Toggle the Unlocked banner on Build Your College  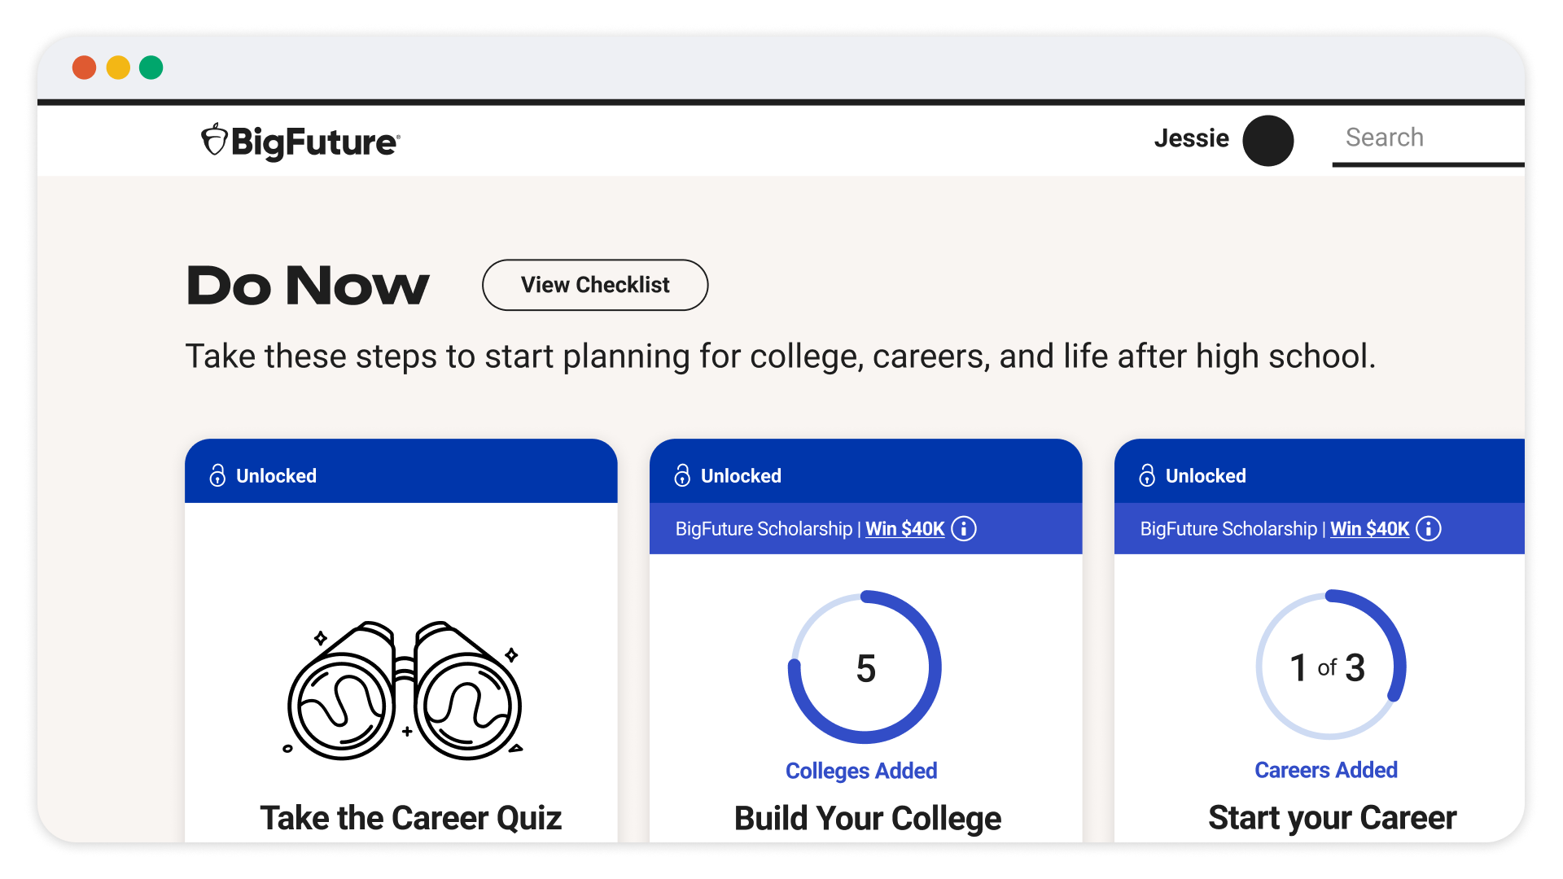(741, 475)
